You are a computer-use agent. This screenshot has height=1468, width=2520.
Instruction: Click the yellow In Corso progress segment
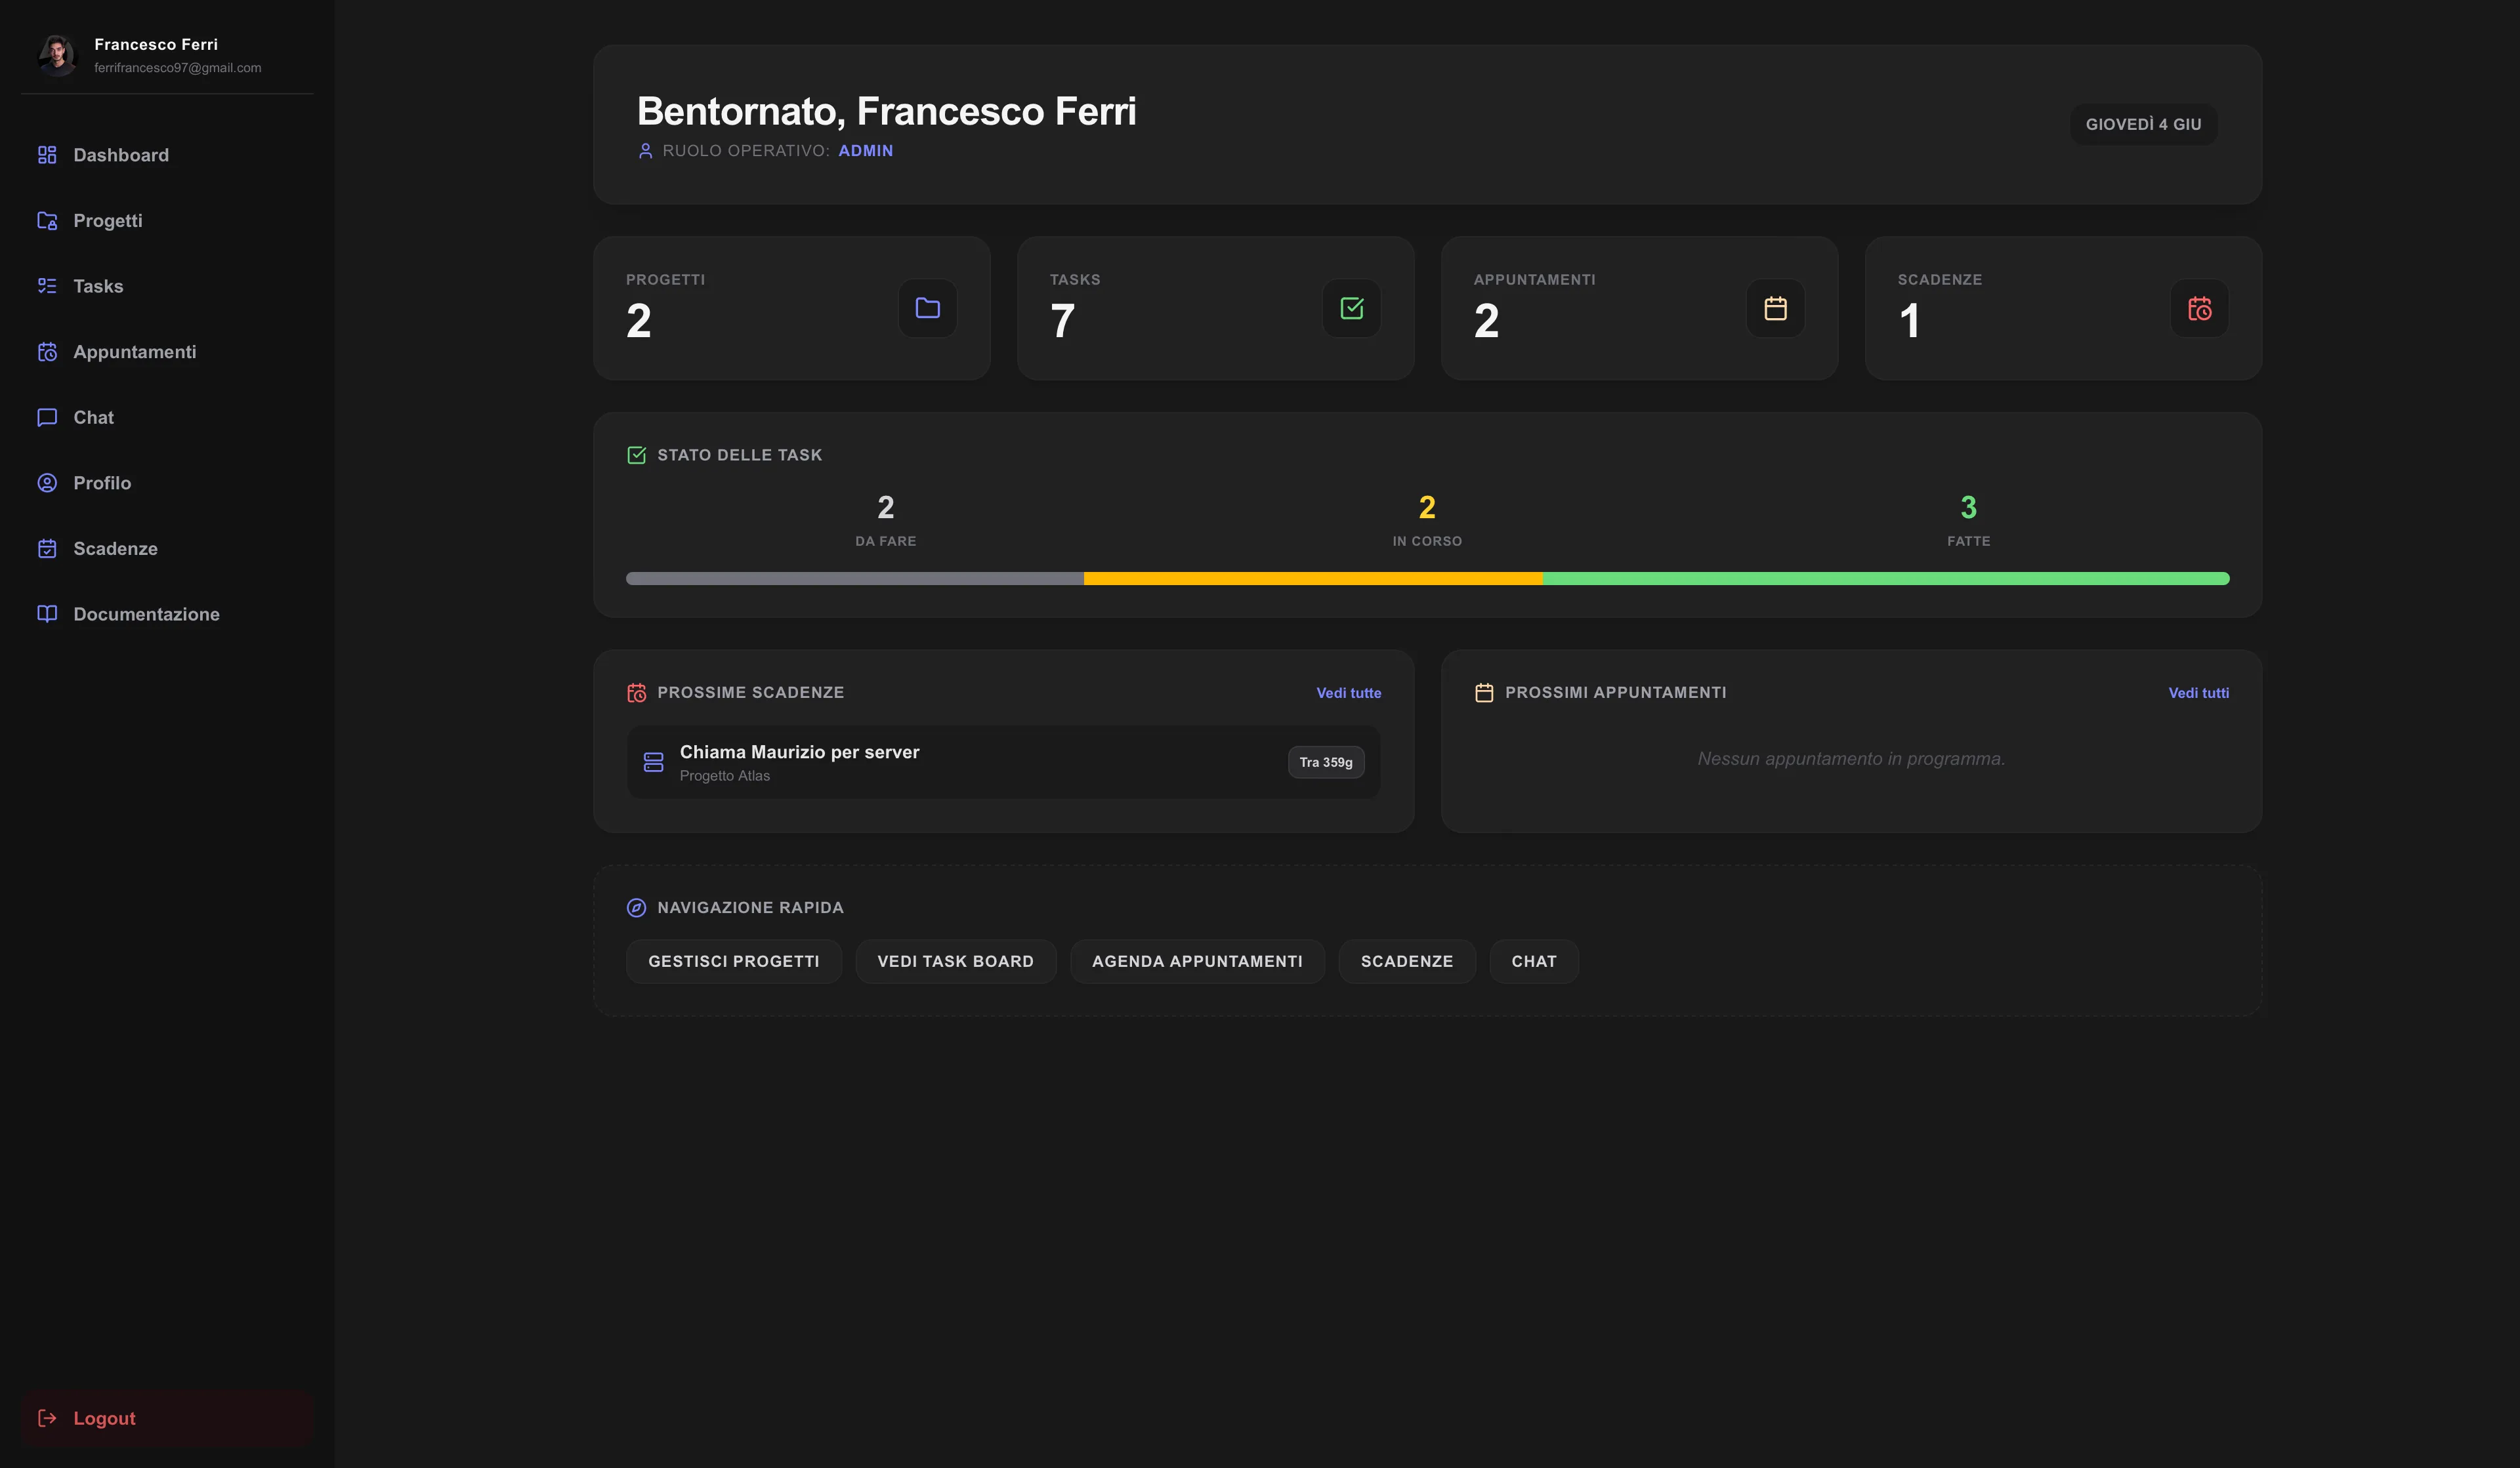1313,579
